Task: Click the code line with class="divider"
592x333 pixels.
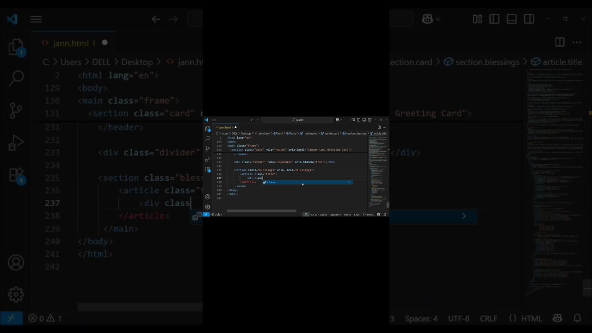Action: tap(284, 162)
